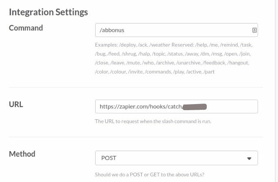The width and height of the screenshot is (278, 182).
Task: Place cursor on the /abbonus text
Action: tap(112, 30)
